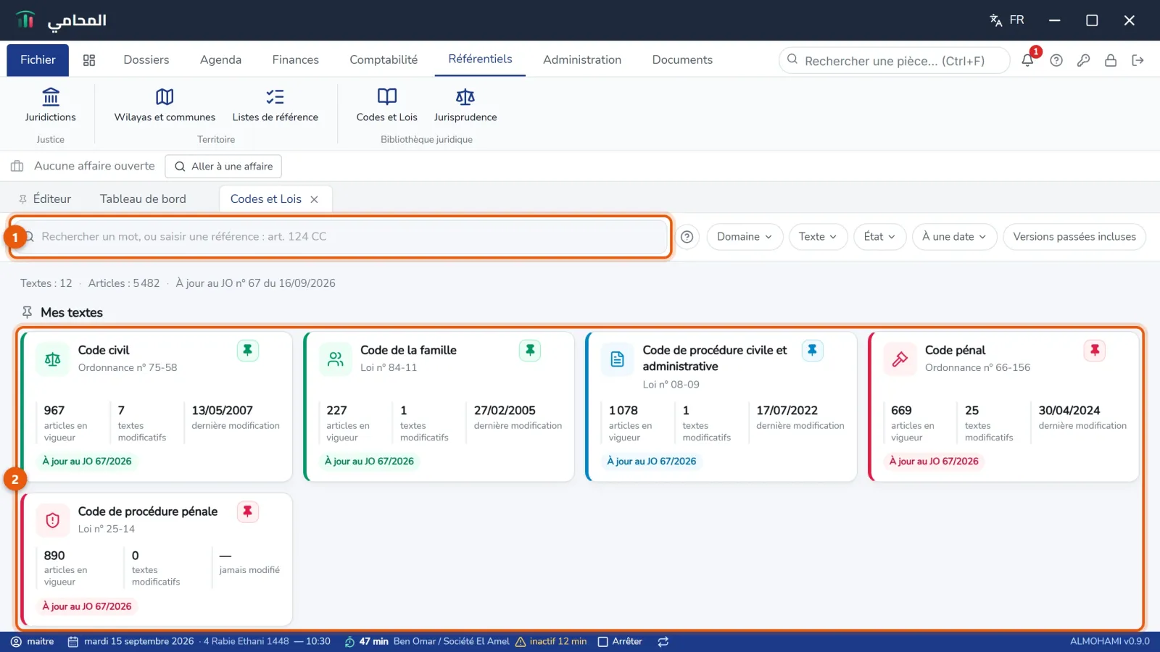The width and height of the screenshot is (1160, 652).
Task: Unpin Code civil with its pin toggle
Action: click(x=247, y=351)
